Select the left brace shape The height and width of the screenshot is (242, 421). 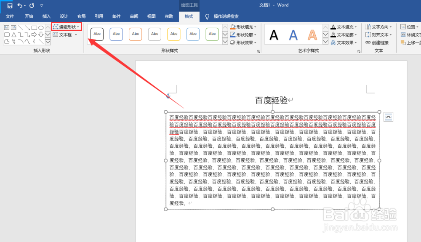(34, 41)
